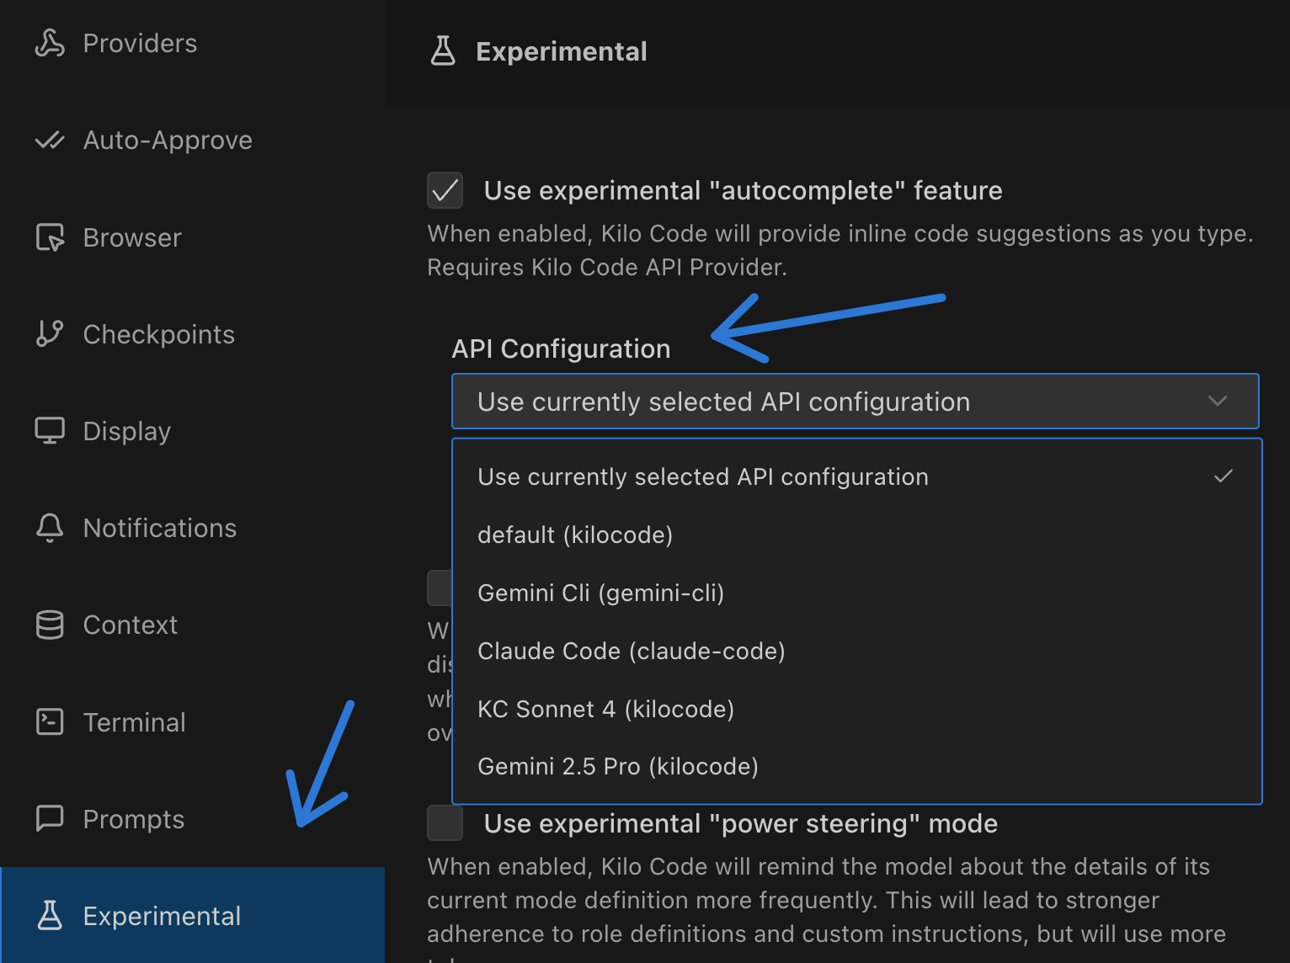Click the Requires Kilo Code API Provider text

coord(607,267)
